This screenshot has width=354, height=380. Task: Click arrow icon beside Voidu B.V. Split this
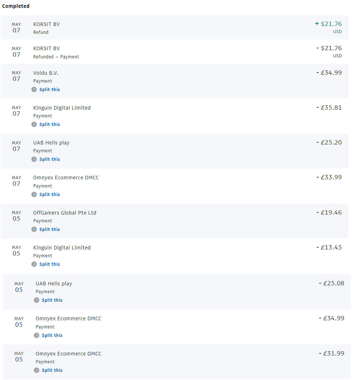pos(34,89)
